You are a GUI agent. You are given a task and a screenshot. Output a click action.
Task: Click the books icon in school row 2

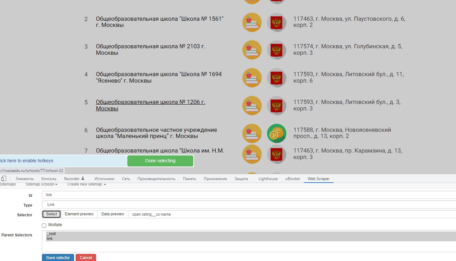pos(252,22)
